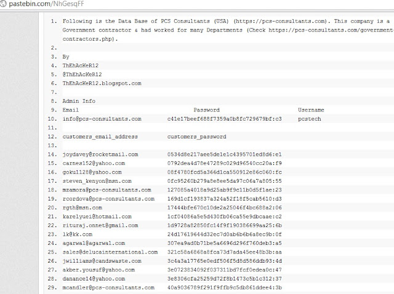The width and height of the screenshot is (394, 294).
Task: Click line number 10
Action: (x=52, y=119)
